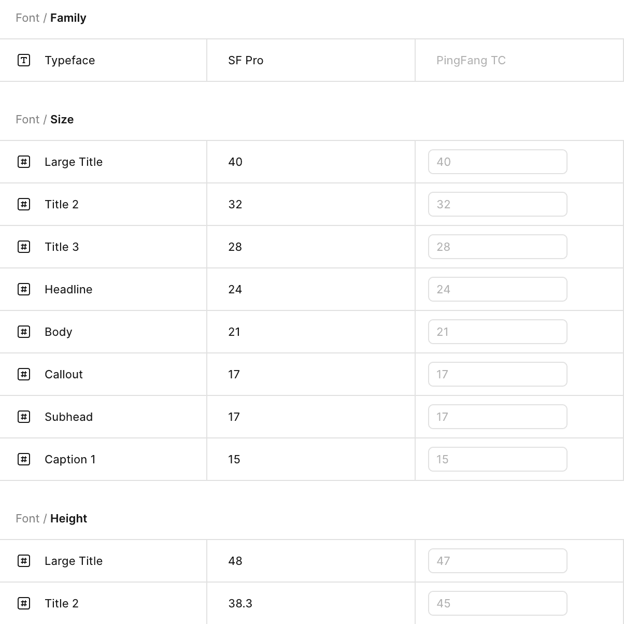
Task: Edit the Headline size field showing 24
Action: click(x=498, y=289)
